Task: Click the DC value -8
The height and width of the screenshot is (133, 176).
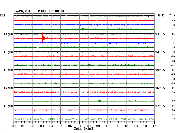Action: point(173,52)
